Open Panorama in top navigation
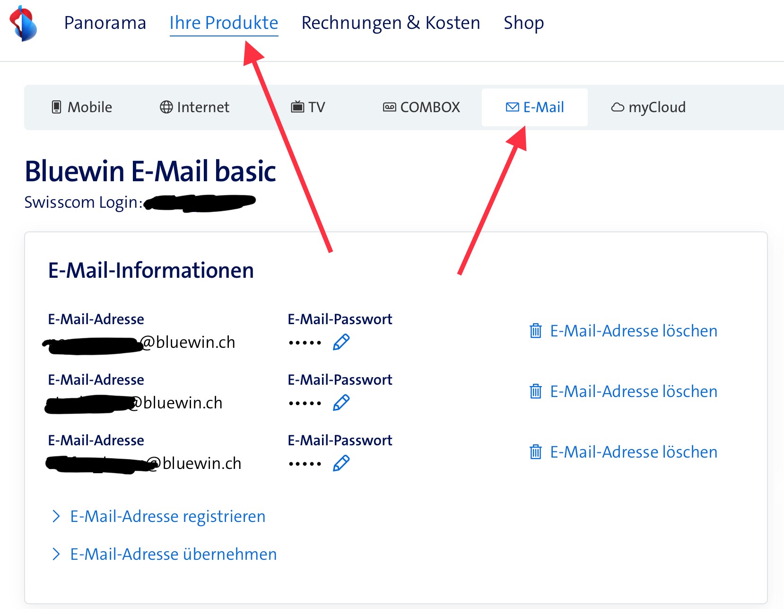The image size is (784, 609). [x=105, y=23]
